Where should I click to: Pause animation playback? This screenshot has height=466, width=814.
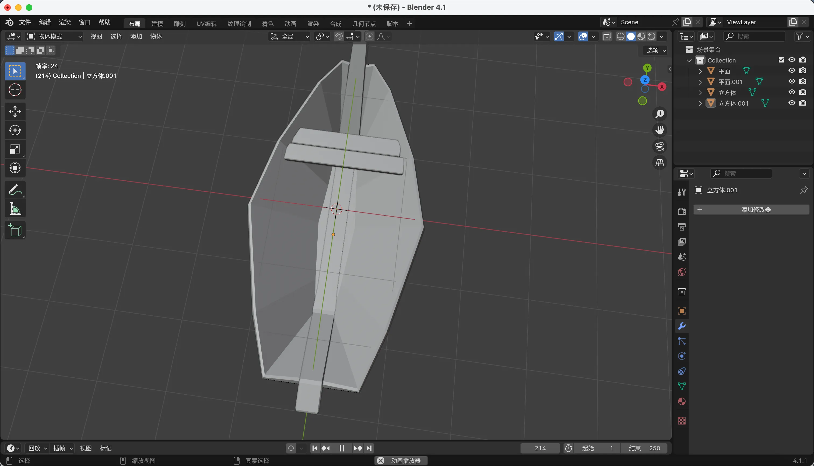click(x=341, y=448)
